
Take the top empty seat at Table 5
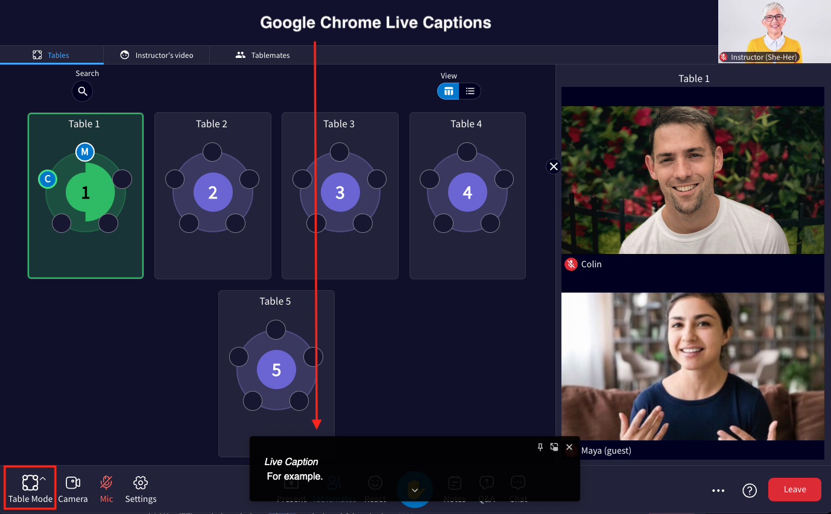276,329
